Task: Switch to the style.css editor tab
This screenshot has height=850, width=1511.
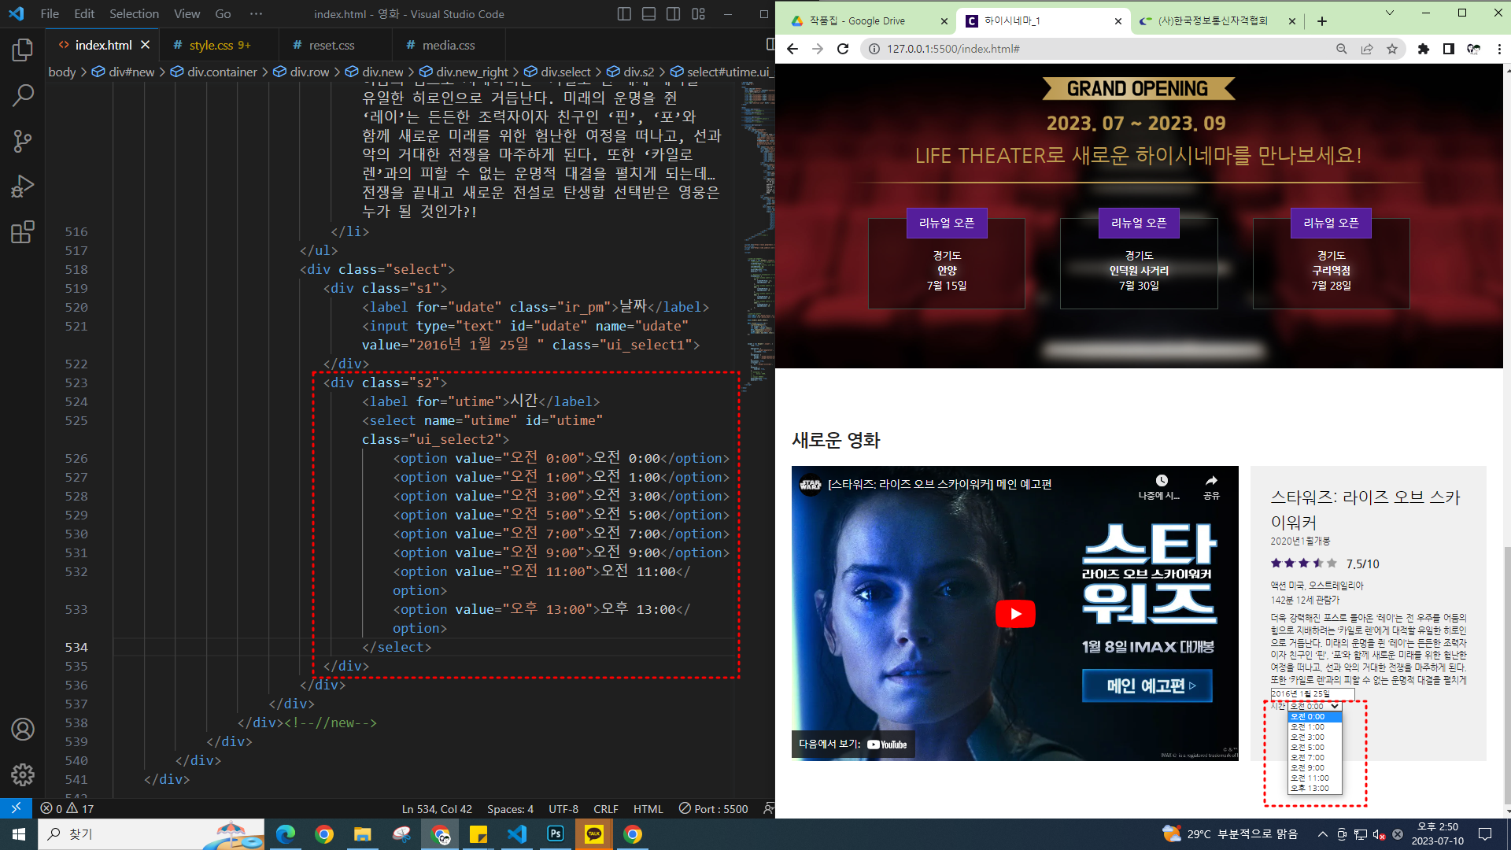Action: (211, 46)
